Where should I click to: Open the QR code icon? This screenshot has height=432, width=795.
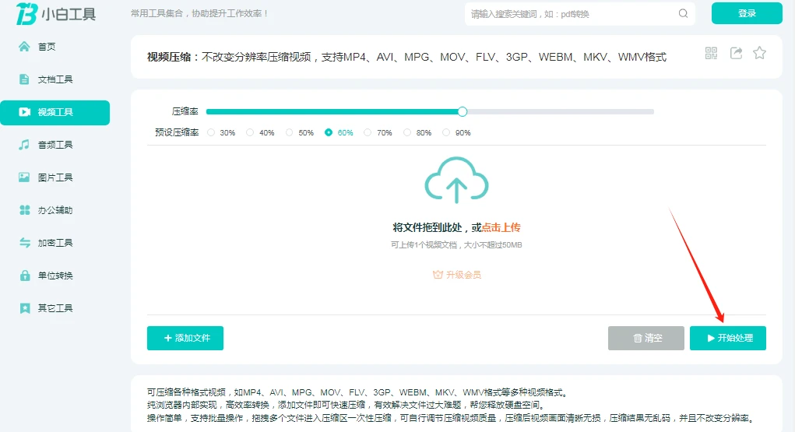pyautogui.click(x=711, y=53)
